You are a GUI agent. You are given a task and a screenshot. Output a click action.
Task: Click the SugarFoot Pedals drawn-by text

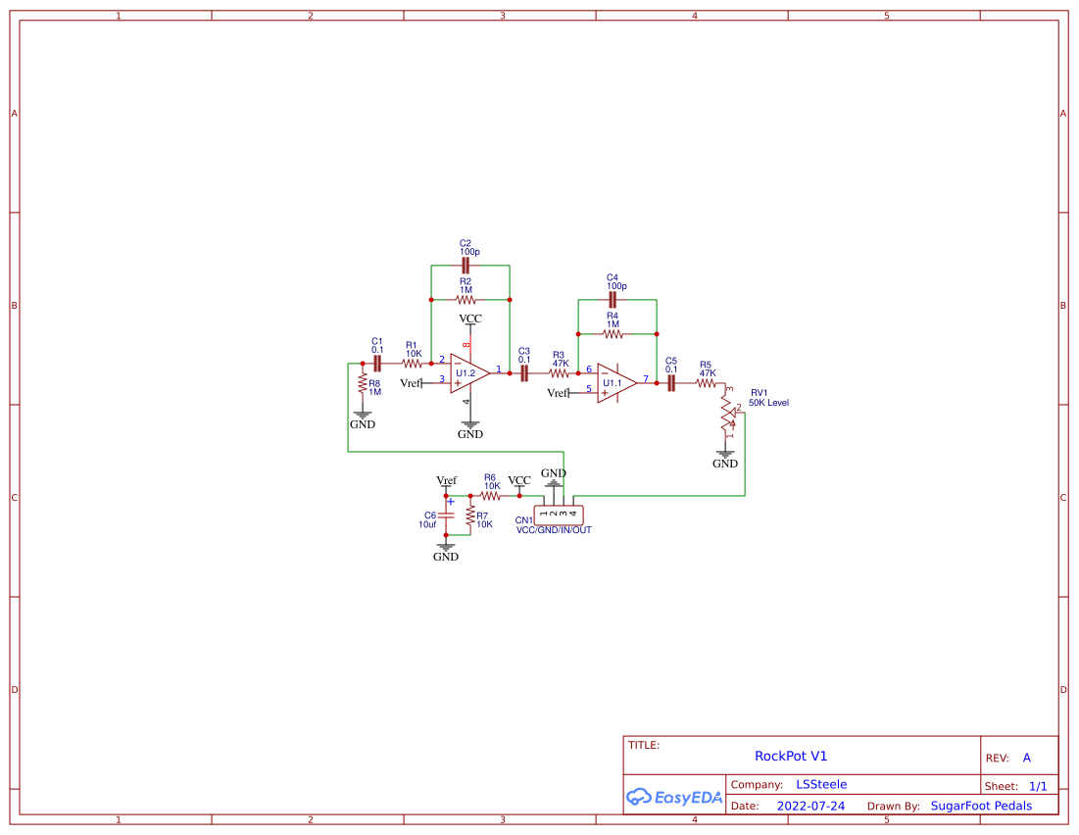981,806
